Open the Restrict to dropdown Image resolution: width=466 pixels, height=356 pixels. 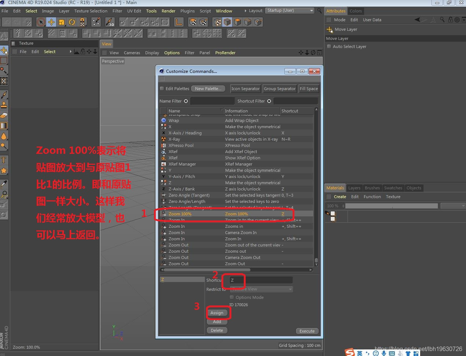tap(261, 289)
